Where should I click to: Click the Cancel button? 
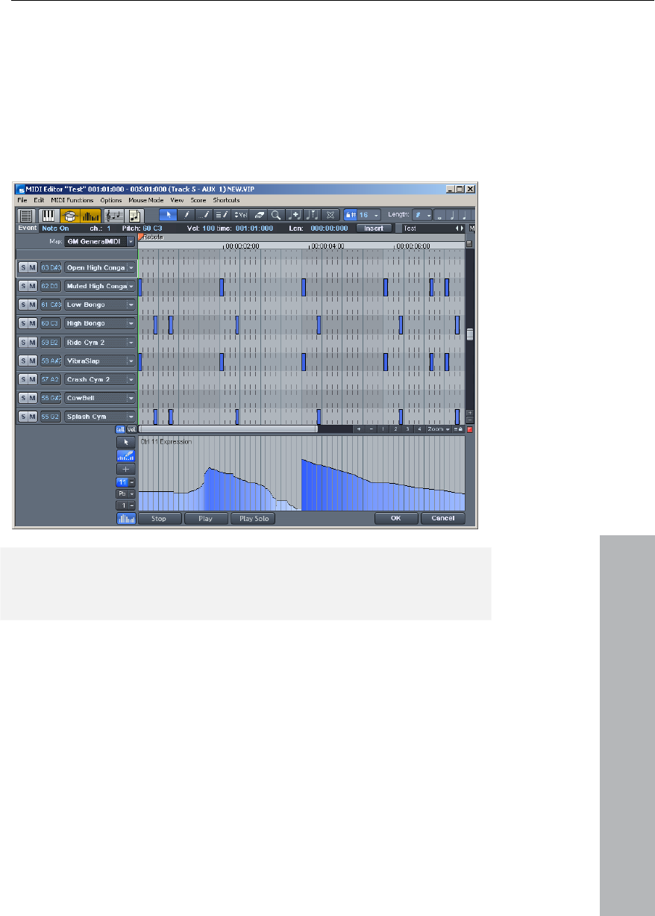click(443, 518)
